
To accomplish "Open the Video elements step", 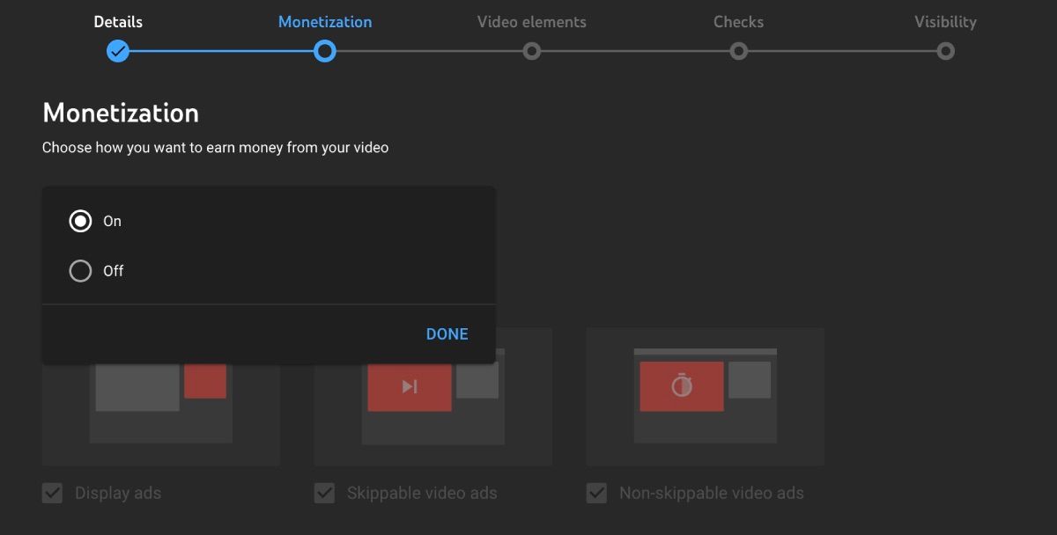I will coord(532,21).
